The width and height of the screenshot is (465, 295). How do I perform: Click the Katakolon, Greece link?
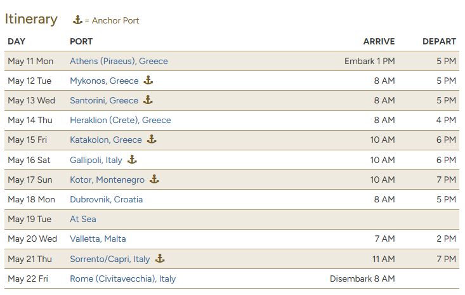[x=106, y=140]
